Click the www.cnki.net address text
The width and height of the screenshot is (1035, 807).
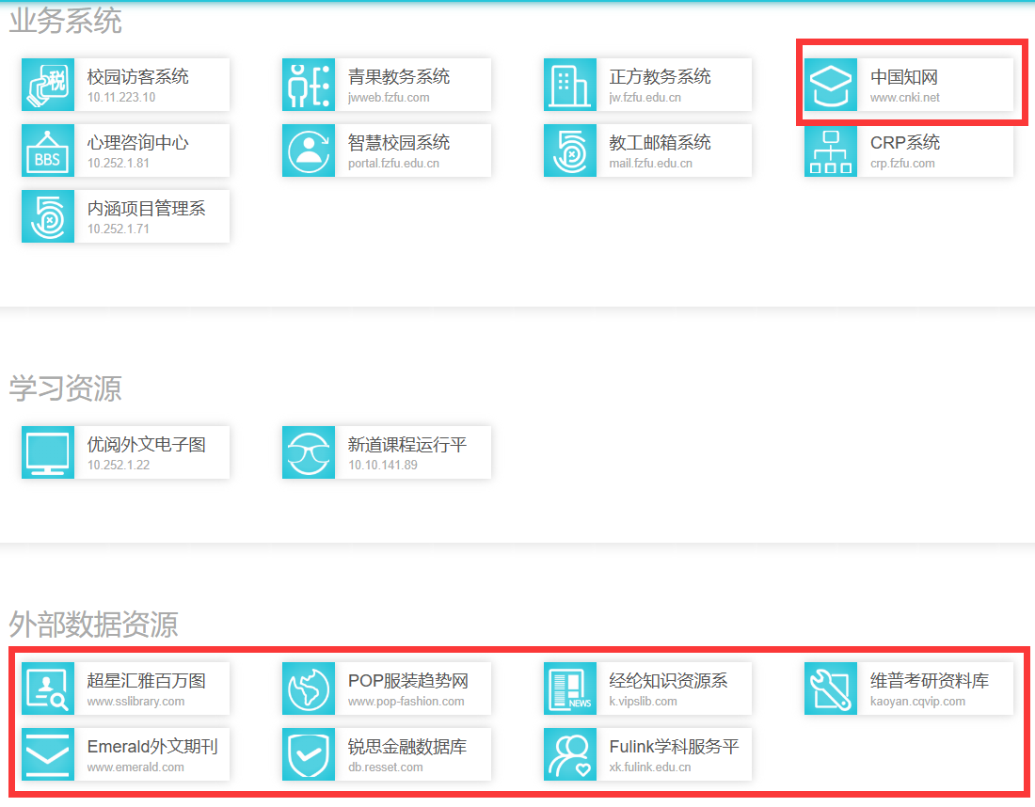pos(904,98)
